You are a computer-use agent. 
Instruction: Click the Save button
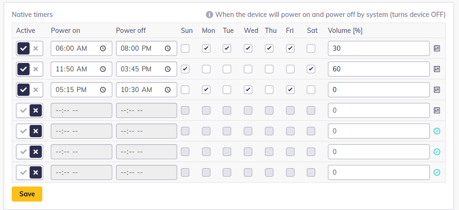[x=27, y=194]
